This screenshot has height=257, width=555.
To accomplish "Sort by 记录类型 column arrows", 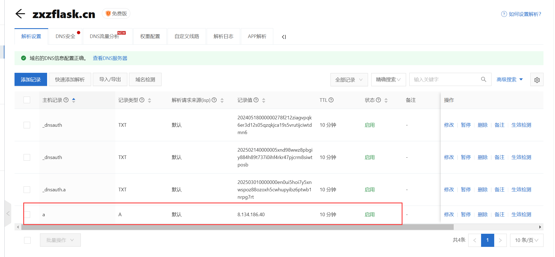I will (x=149, y=100).
